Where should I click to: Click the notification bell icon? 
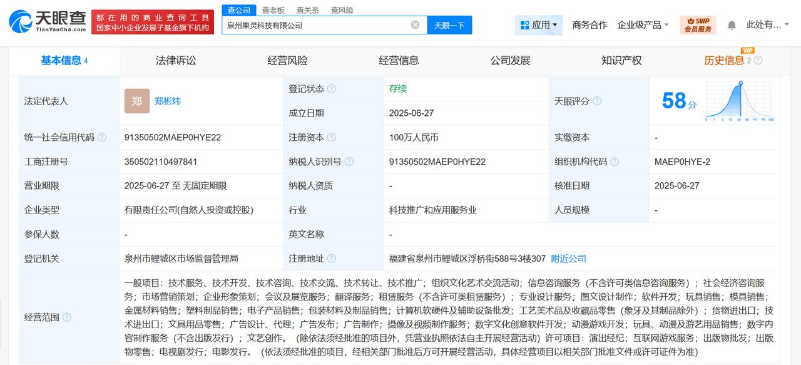coord(732,25)
